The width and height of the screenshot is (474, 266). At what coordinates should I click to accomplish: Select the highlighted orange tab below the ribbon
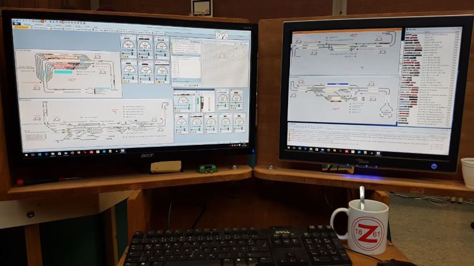click(21, 27)
